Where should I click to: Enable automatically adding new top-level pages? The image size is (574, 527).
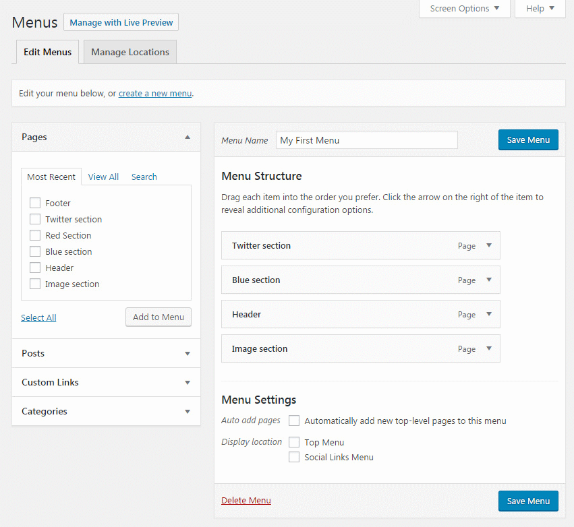[294, 421]
